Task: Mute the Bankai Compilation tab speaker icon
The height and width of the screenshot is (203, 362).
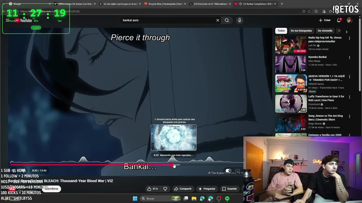Action: [x=240, y=4]
